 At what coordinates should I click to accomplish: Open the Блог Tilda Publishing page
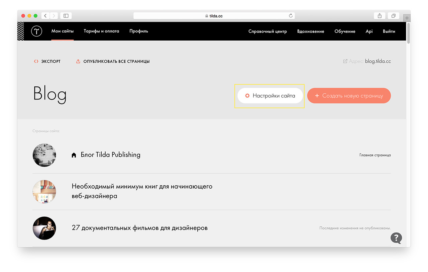[111, 155]
